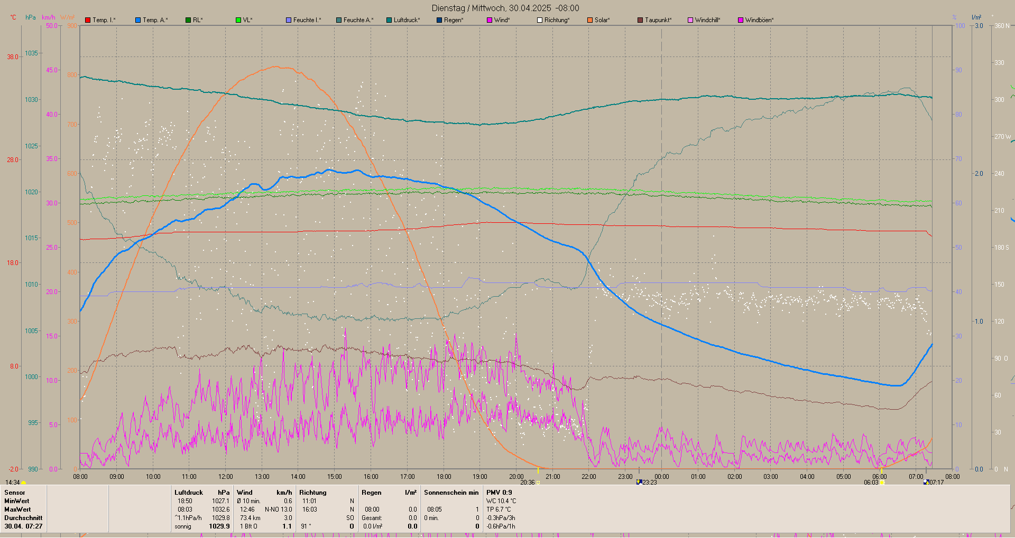This screenshot has height=538, width=1015.
Task: Click the 'Windböen*' legend label
Action: coord(760,20)
